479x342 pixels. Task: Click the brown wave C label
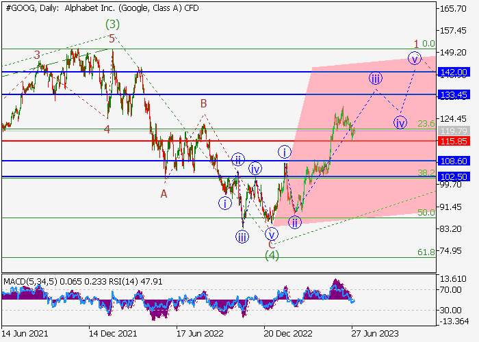click(272, 244)
